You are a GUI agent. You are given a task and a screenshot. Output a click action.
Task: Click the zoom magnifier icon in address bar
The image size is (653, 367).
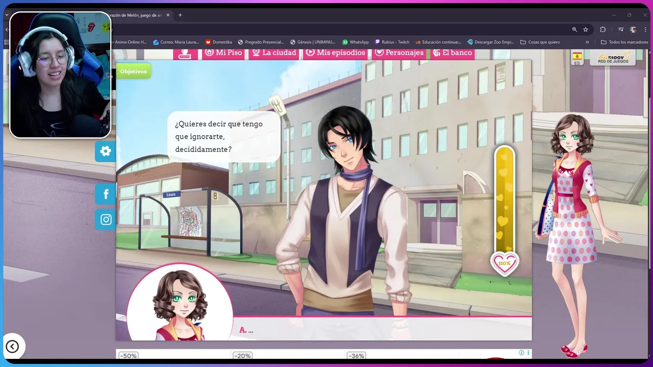(574, 30)
